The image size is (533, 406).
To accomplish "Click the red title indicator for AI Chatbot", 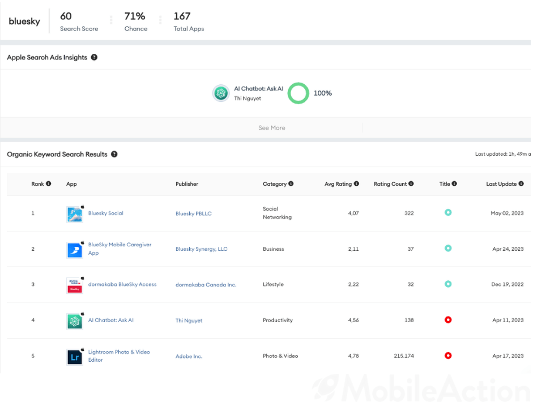I will tap(448, 320).
